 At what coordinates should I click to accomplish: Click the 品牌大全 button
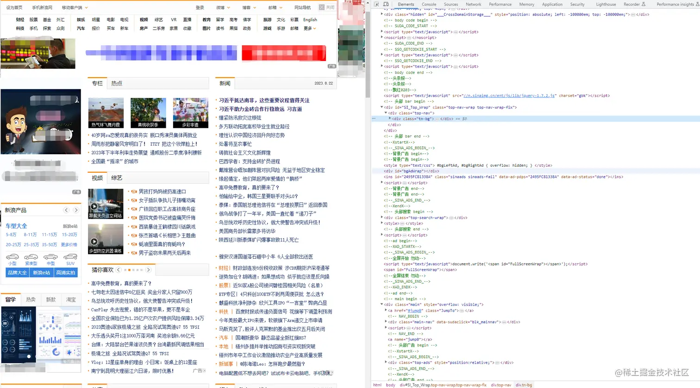point(17,273)
